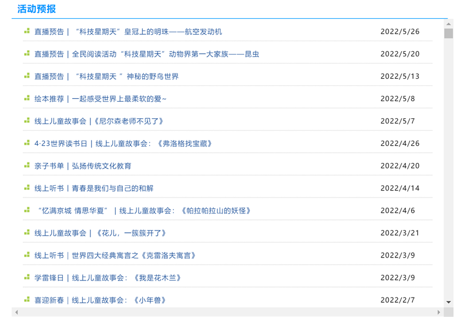Click the horizontal scrollbar left arrow
470x317 pixels.
[16, 312]
